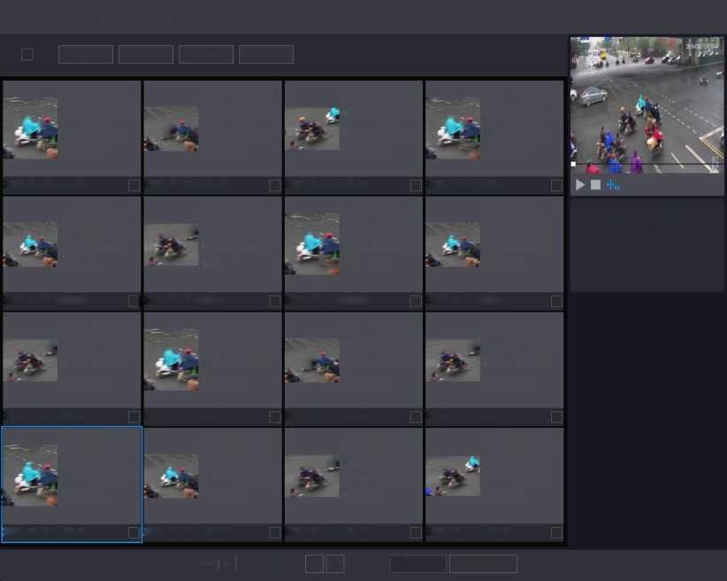Click the playback progress bar handle in preview
The image size is (727, 581).
click(x=573, y=164)
